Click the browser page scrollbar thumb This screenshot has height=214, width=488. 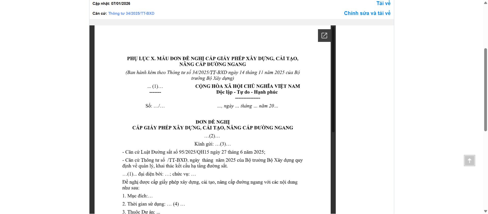point(485,90)
